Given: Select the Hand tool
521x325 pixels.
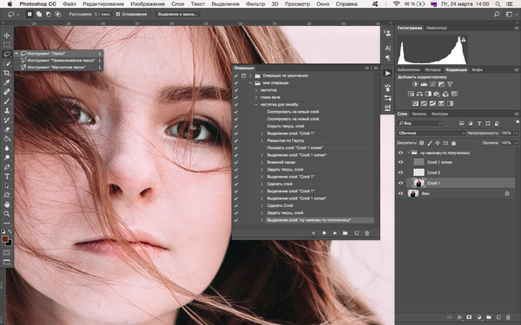Looking at the screenshot, I should [x=7, y=205].
